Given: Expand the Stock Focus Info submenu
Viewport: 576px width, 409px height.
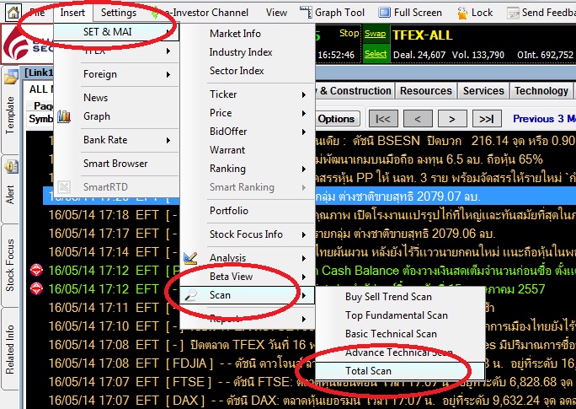Looking at the screenshot, I should pos(248,234).
